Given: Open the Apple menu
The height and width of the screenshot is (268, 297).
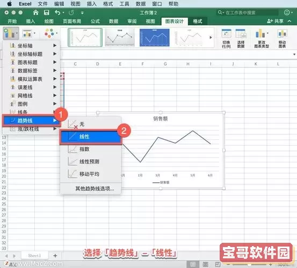Looking at the screenshot, I should [9, 4].
